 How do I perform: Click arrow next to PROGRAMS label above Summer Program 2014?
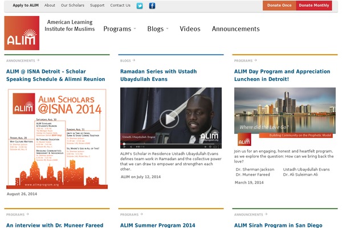pos(141,214)
